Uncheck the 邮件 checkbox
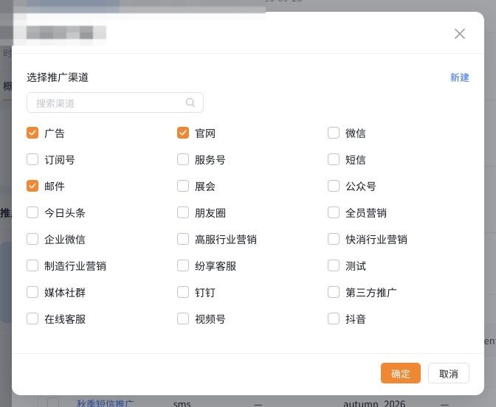This screenshot has height=407, width=496. [x=32, y=186]
